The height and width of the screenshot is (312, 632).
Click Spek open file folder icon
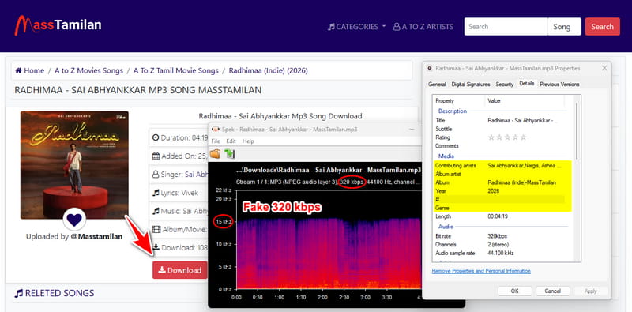(215, 153)
